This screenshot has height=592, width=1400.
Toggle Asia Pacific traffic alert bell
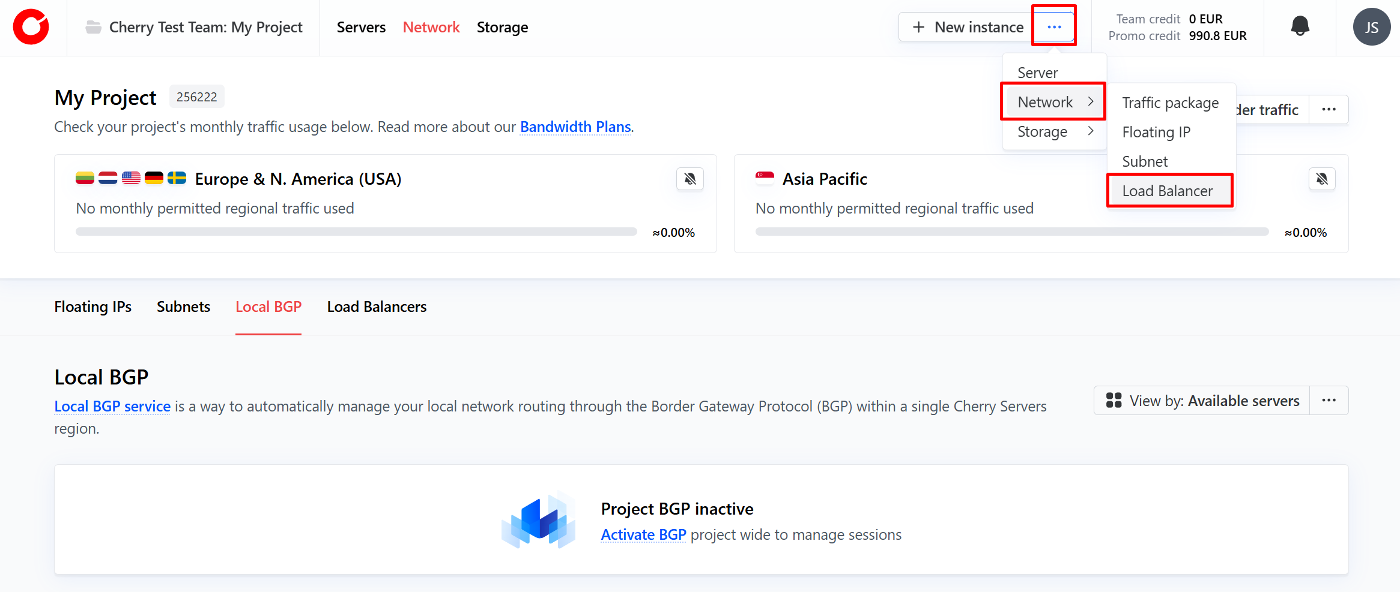coord(1322,179)
